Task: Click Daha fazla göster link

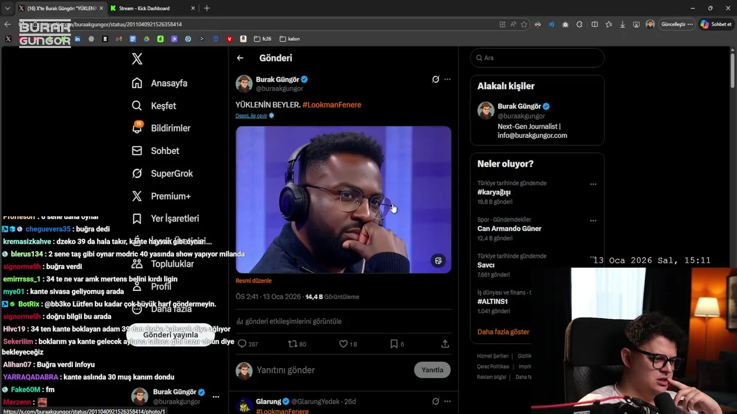Action: (x=503, y=332)
